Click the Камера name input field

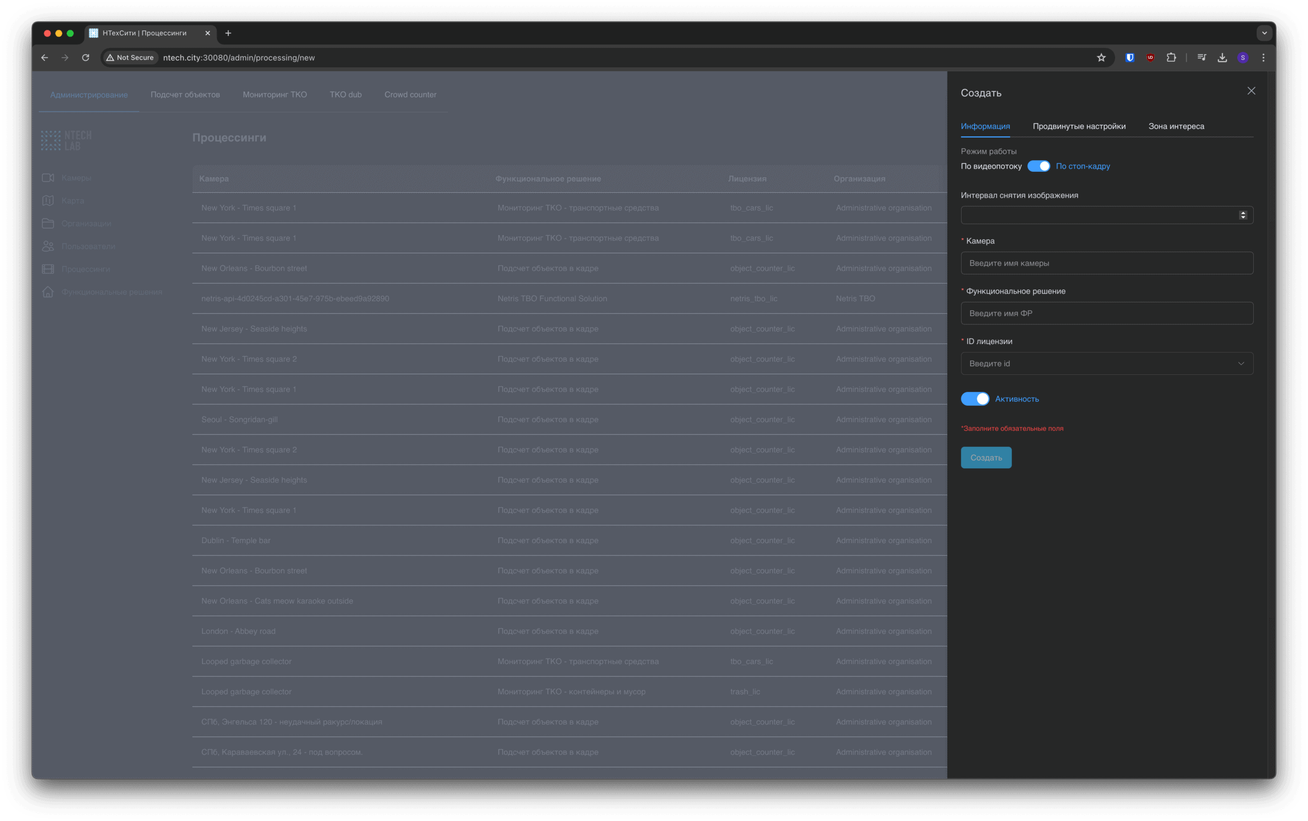click(1106, 263)
